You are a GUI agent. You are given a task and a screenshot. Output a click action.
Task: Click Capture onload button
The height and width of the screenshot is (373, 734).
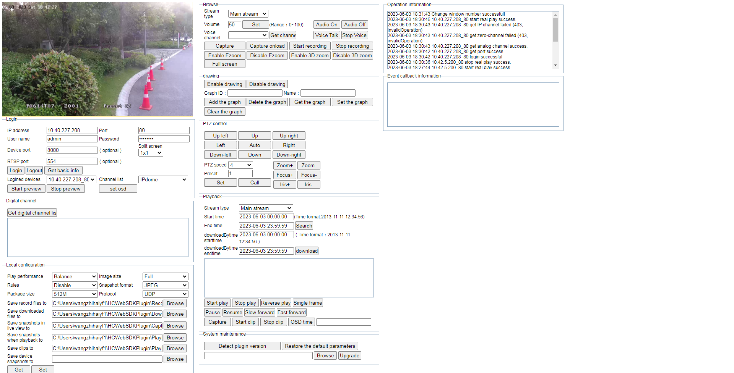[x=267, y=46]
